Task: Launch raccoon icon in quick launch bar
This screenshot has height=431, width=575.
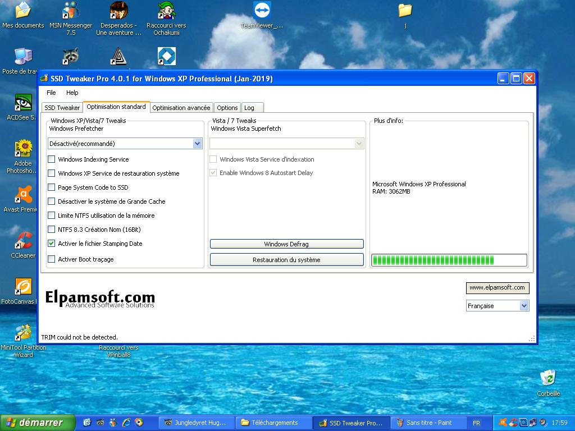Action: click(100, 423)
